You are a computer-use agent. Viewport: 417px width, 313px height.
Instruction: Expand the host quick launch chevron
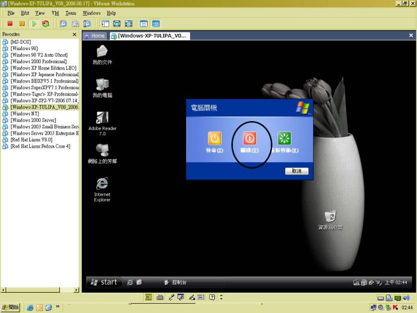click(x=57, y=306)
